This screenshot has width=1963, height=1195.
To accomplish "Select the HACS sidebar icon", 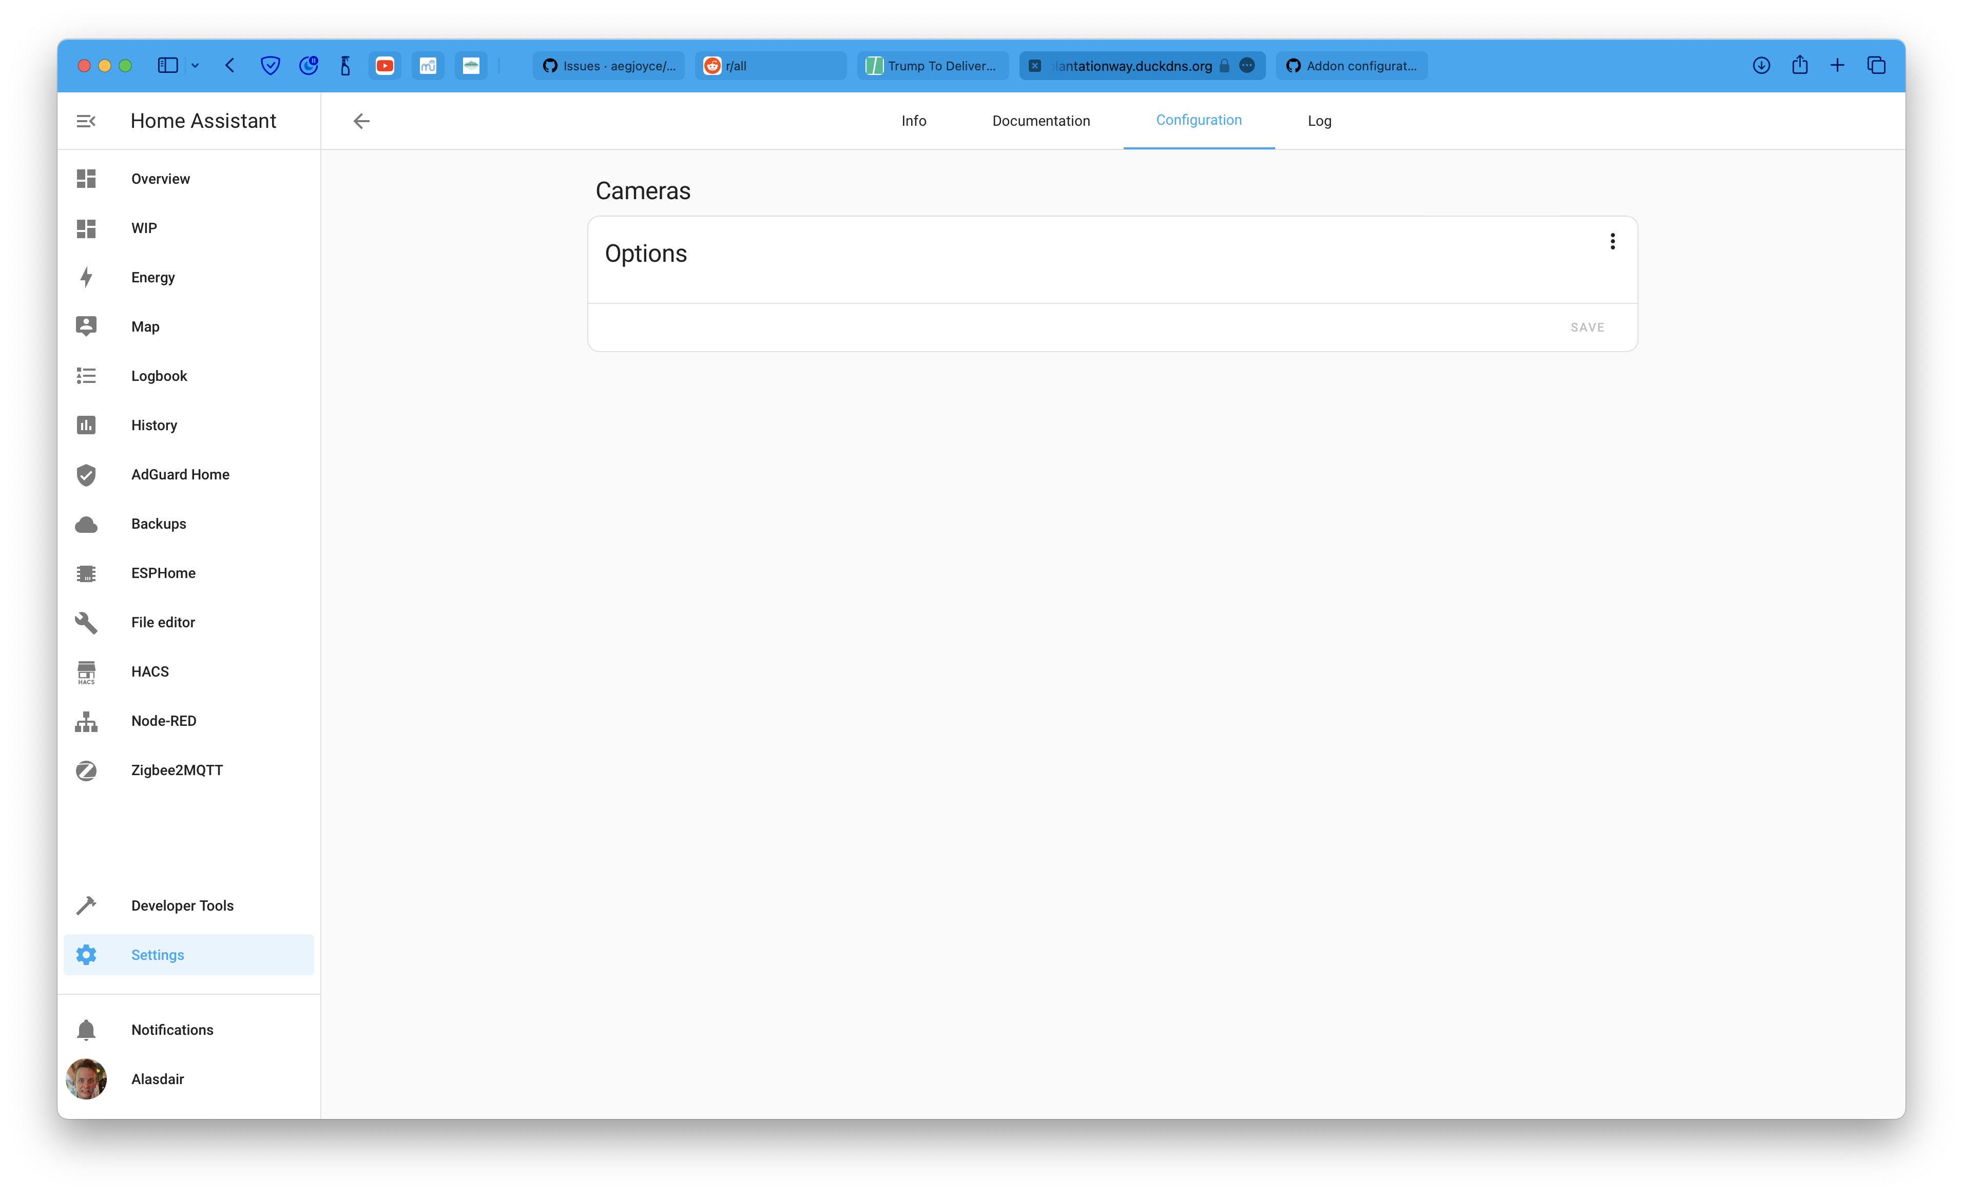I will [x=86, y=671].
